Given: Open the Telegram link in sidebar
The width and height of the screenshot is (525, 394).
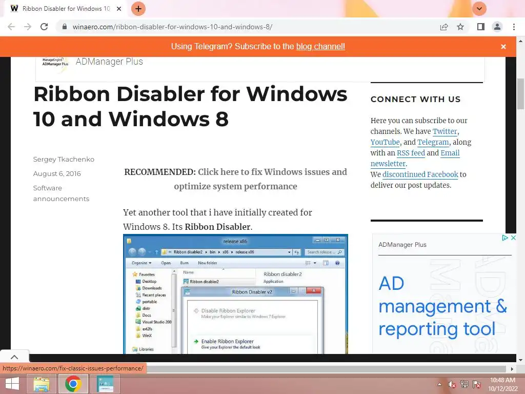Looking at the screenshot, I should click(433, 142).
